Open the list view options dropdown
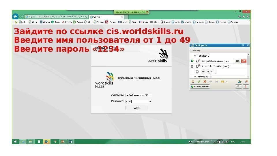277x156 pixels. pyautogui.click(x=239, y=86)
